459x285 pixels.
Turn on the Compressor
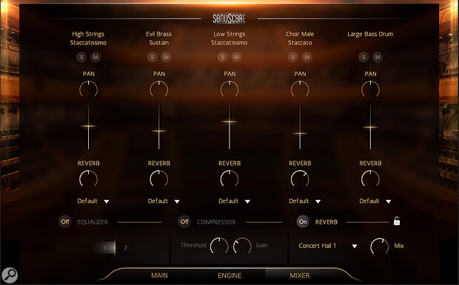point(184,222)
